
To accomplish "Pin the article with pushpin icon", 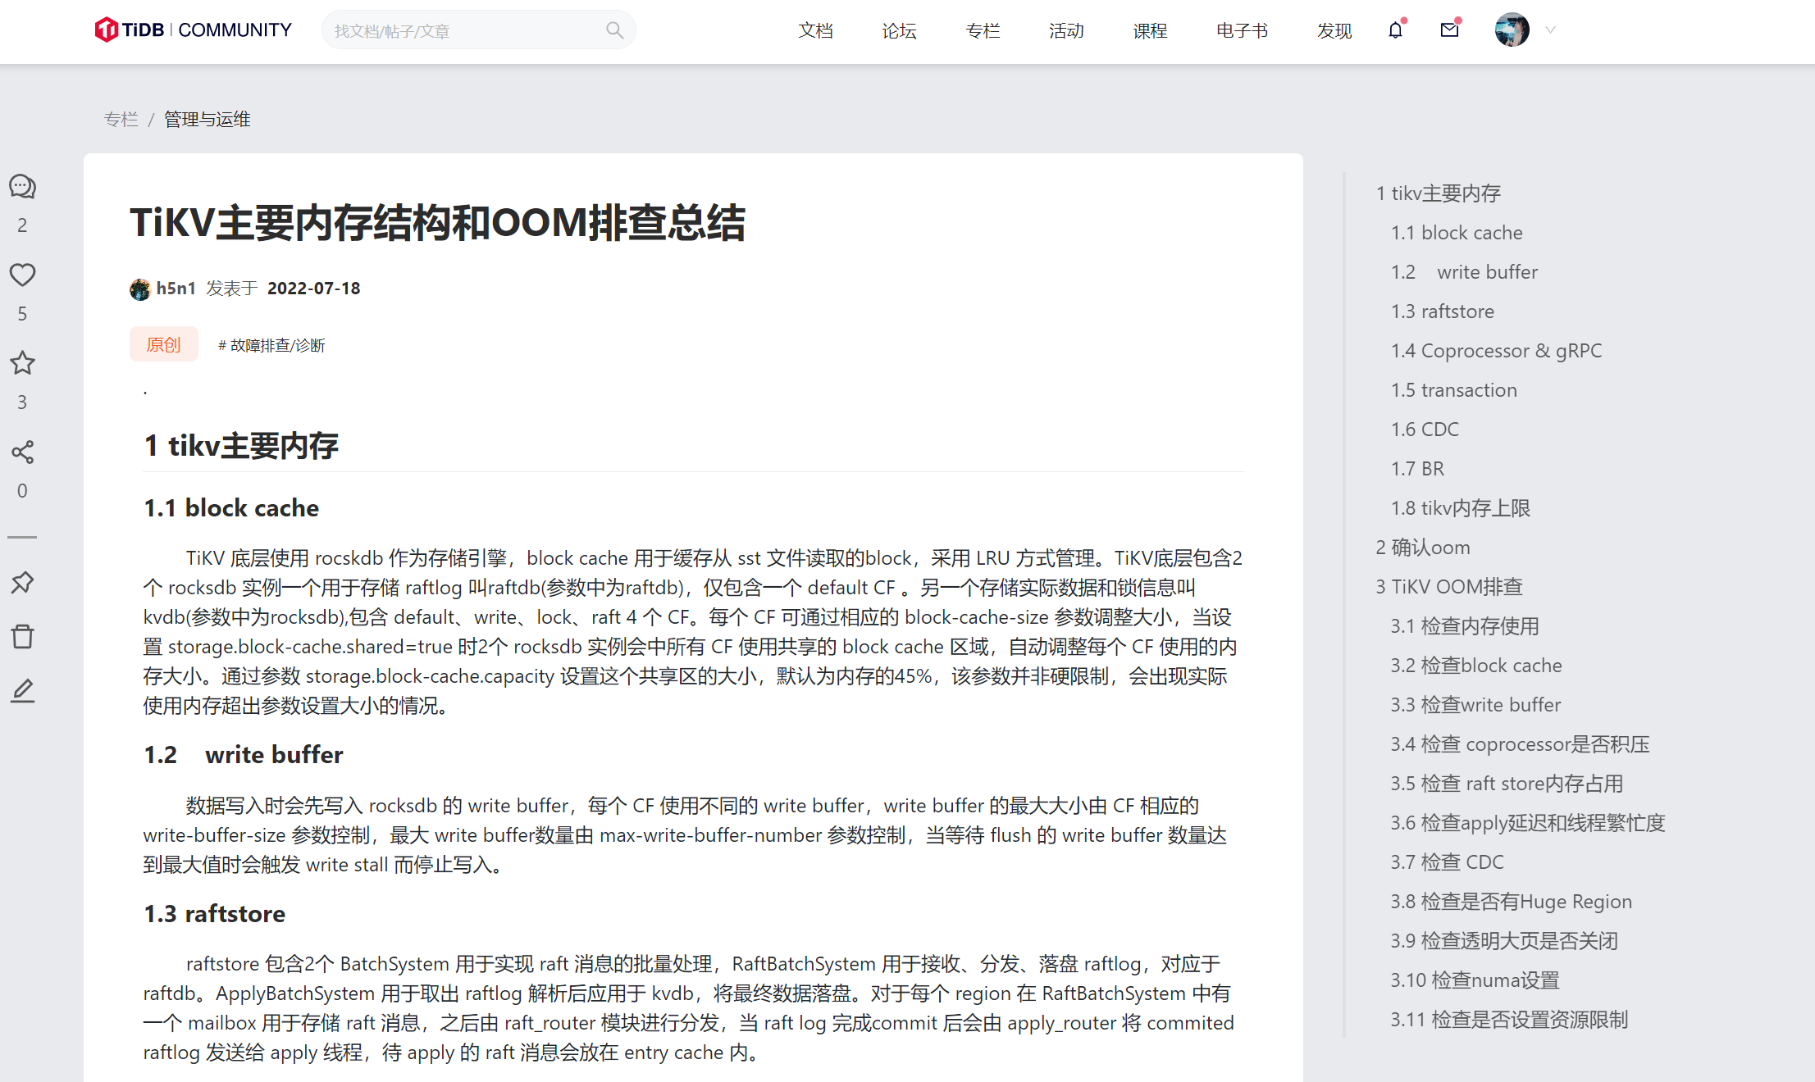I will pos(22,583).
